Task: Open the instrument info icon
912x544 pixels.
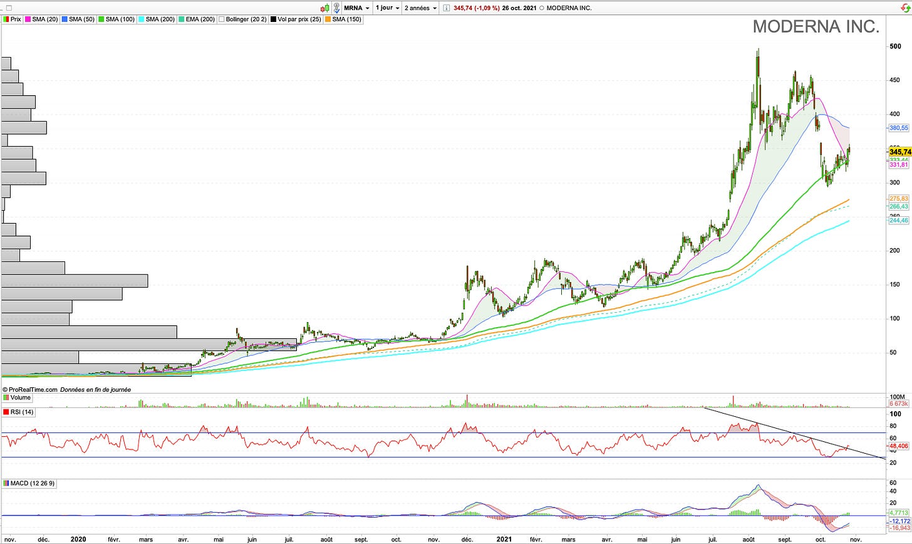Action: point(446,8)
